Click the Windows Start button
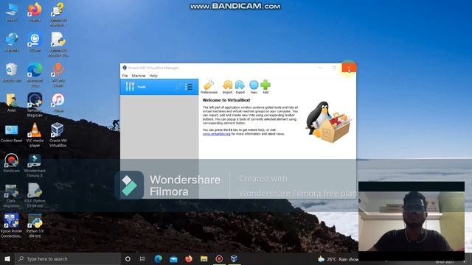The width and height of the screenshot is (472, 265). [7, 258]
